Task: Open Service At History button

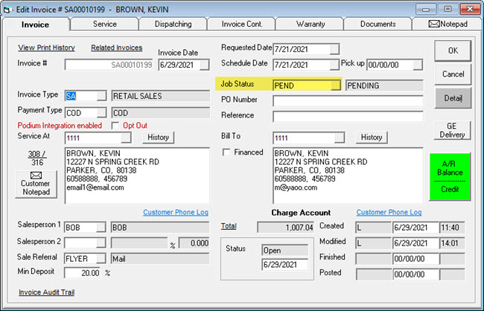Action: [158, 138]
